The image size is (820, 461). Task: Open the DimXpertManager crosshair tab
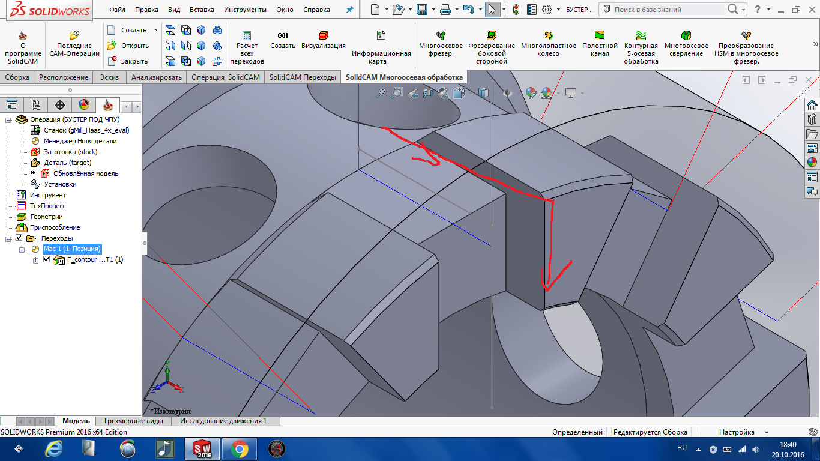pos(60,105)
